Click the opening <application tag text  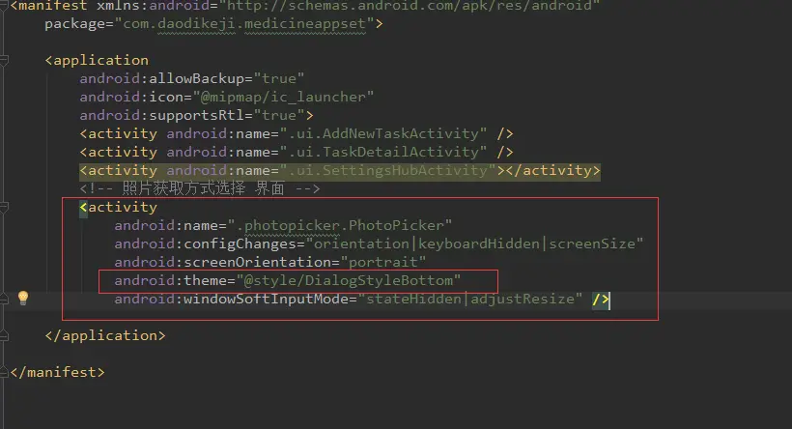click(97, 61)
